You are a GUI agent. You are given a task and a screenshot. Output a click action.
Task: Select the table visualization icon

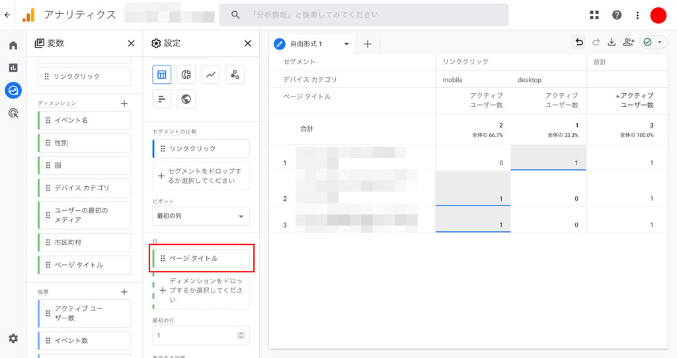tap(162, 75)
